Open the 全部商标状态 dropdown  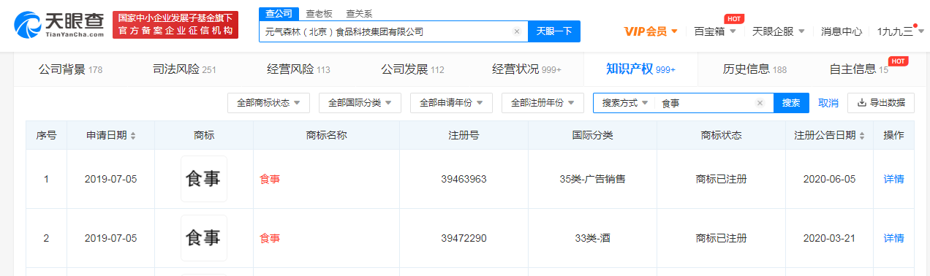tap(268, 103)
